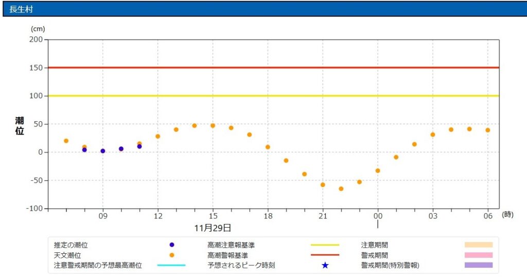Click the 推定の潮位 legend label
Image resolution: width=527 pixels, height=279 pixels.
pyautogui.click(x=71, y=245)
